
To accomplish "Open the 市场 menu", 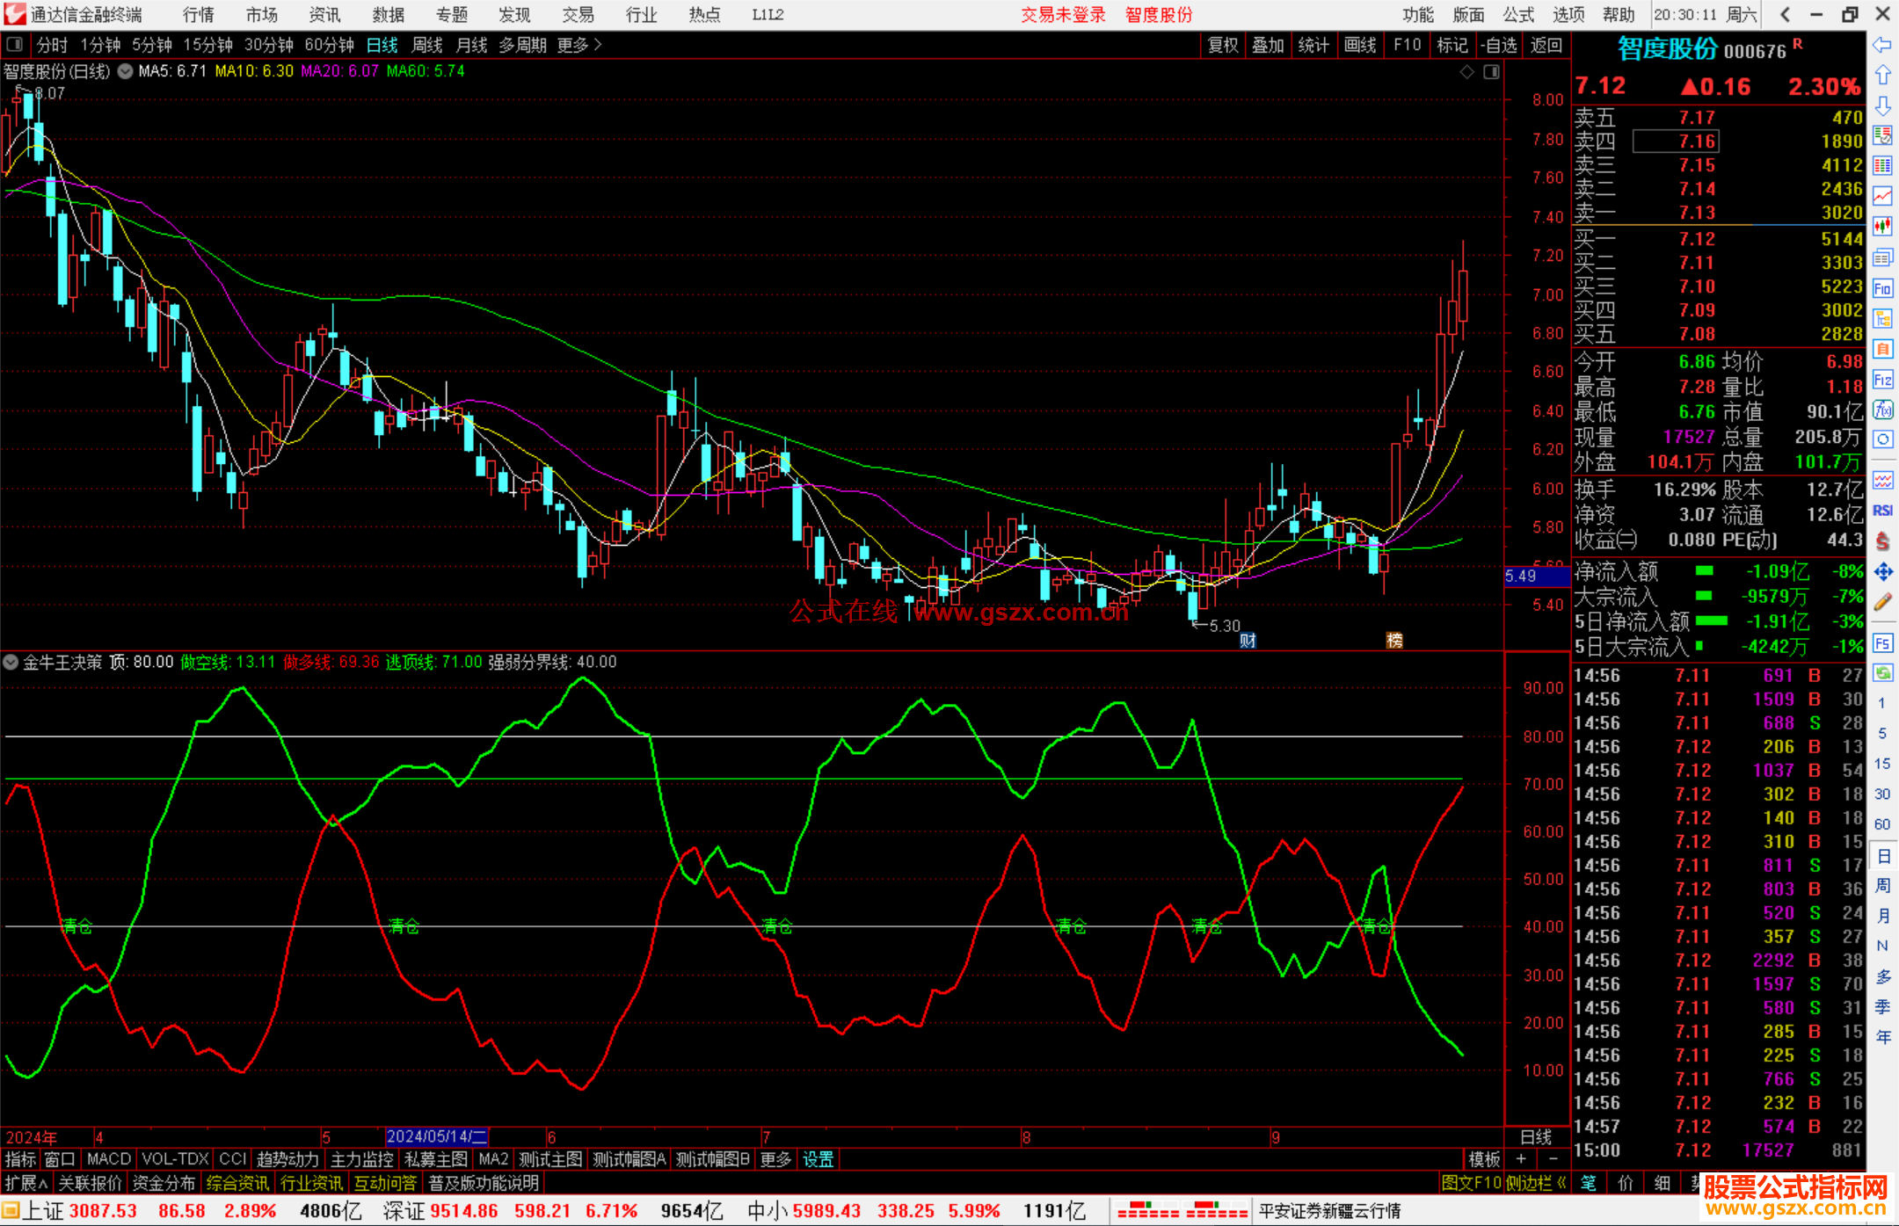I will (x=262, y=15).
